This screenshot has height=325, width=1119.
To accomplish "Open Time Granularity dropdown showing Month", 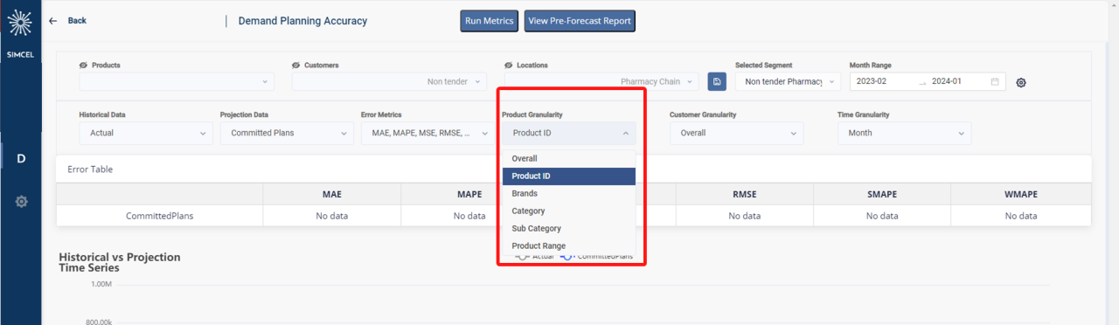I will click(x=904, y=133).
